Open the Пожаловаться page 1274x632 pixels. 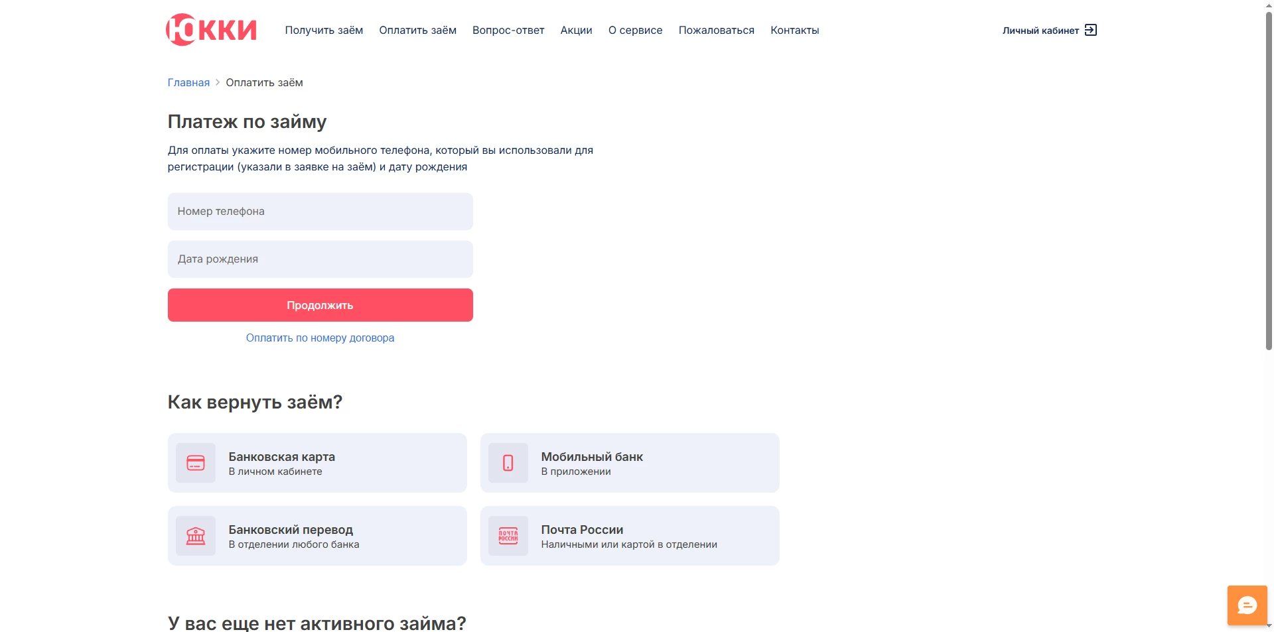coord(716,31)
